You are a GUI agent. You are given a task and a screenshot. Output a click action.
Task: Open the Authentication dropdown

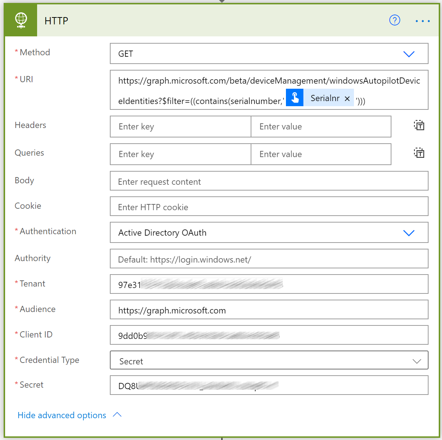click(409, 232)
